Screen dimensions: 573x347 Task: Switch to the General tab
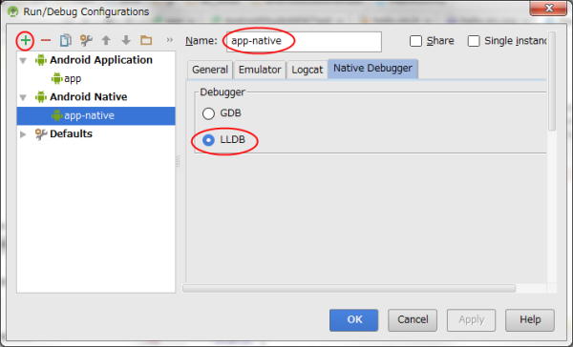click(x=210, y=70)
